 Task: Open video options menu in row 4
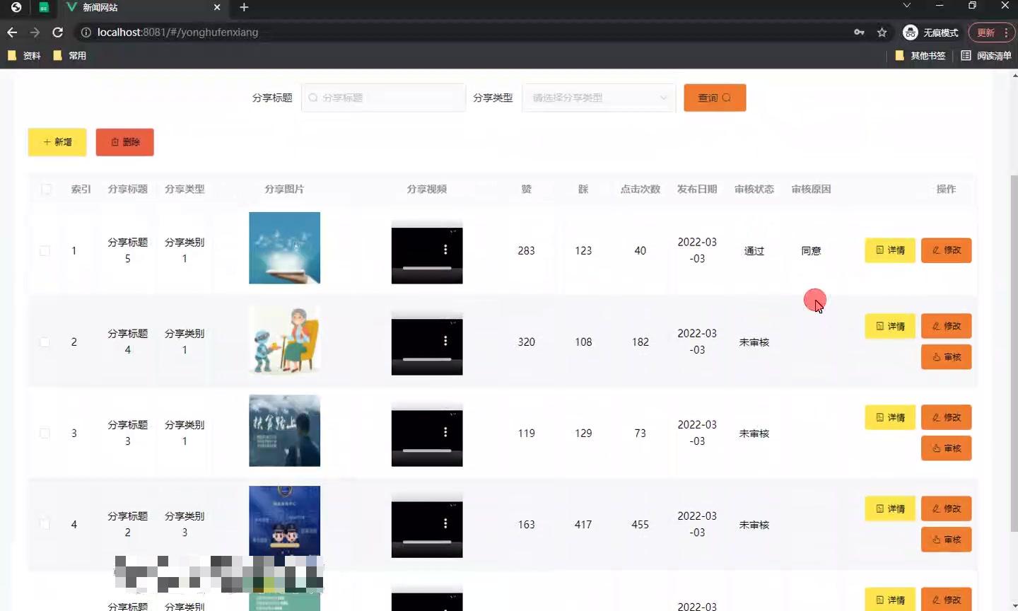click(x=445, y=523)
